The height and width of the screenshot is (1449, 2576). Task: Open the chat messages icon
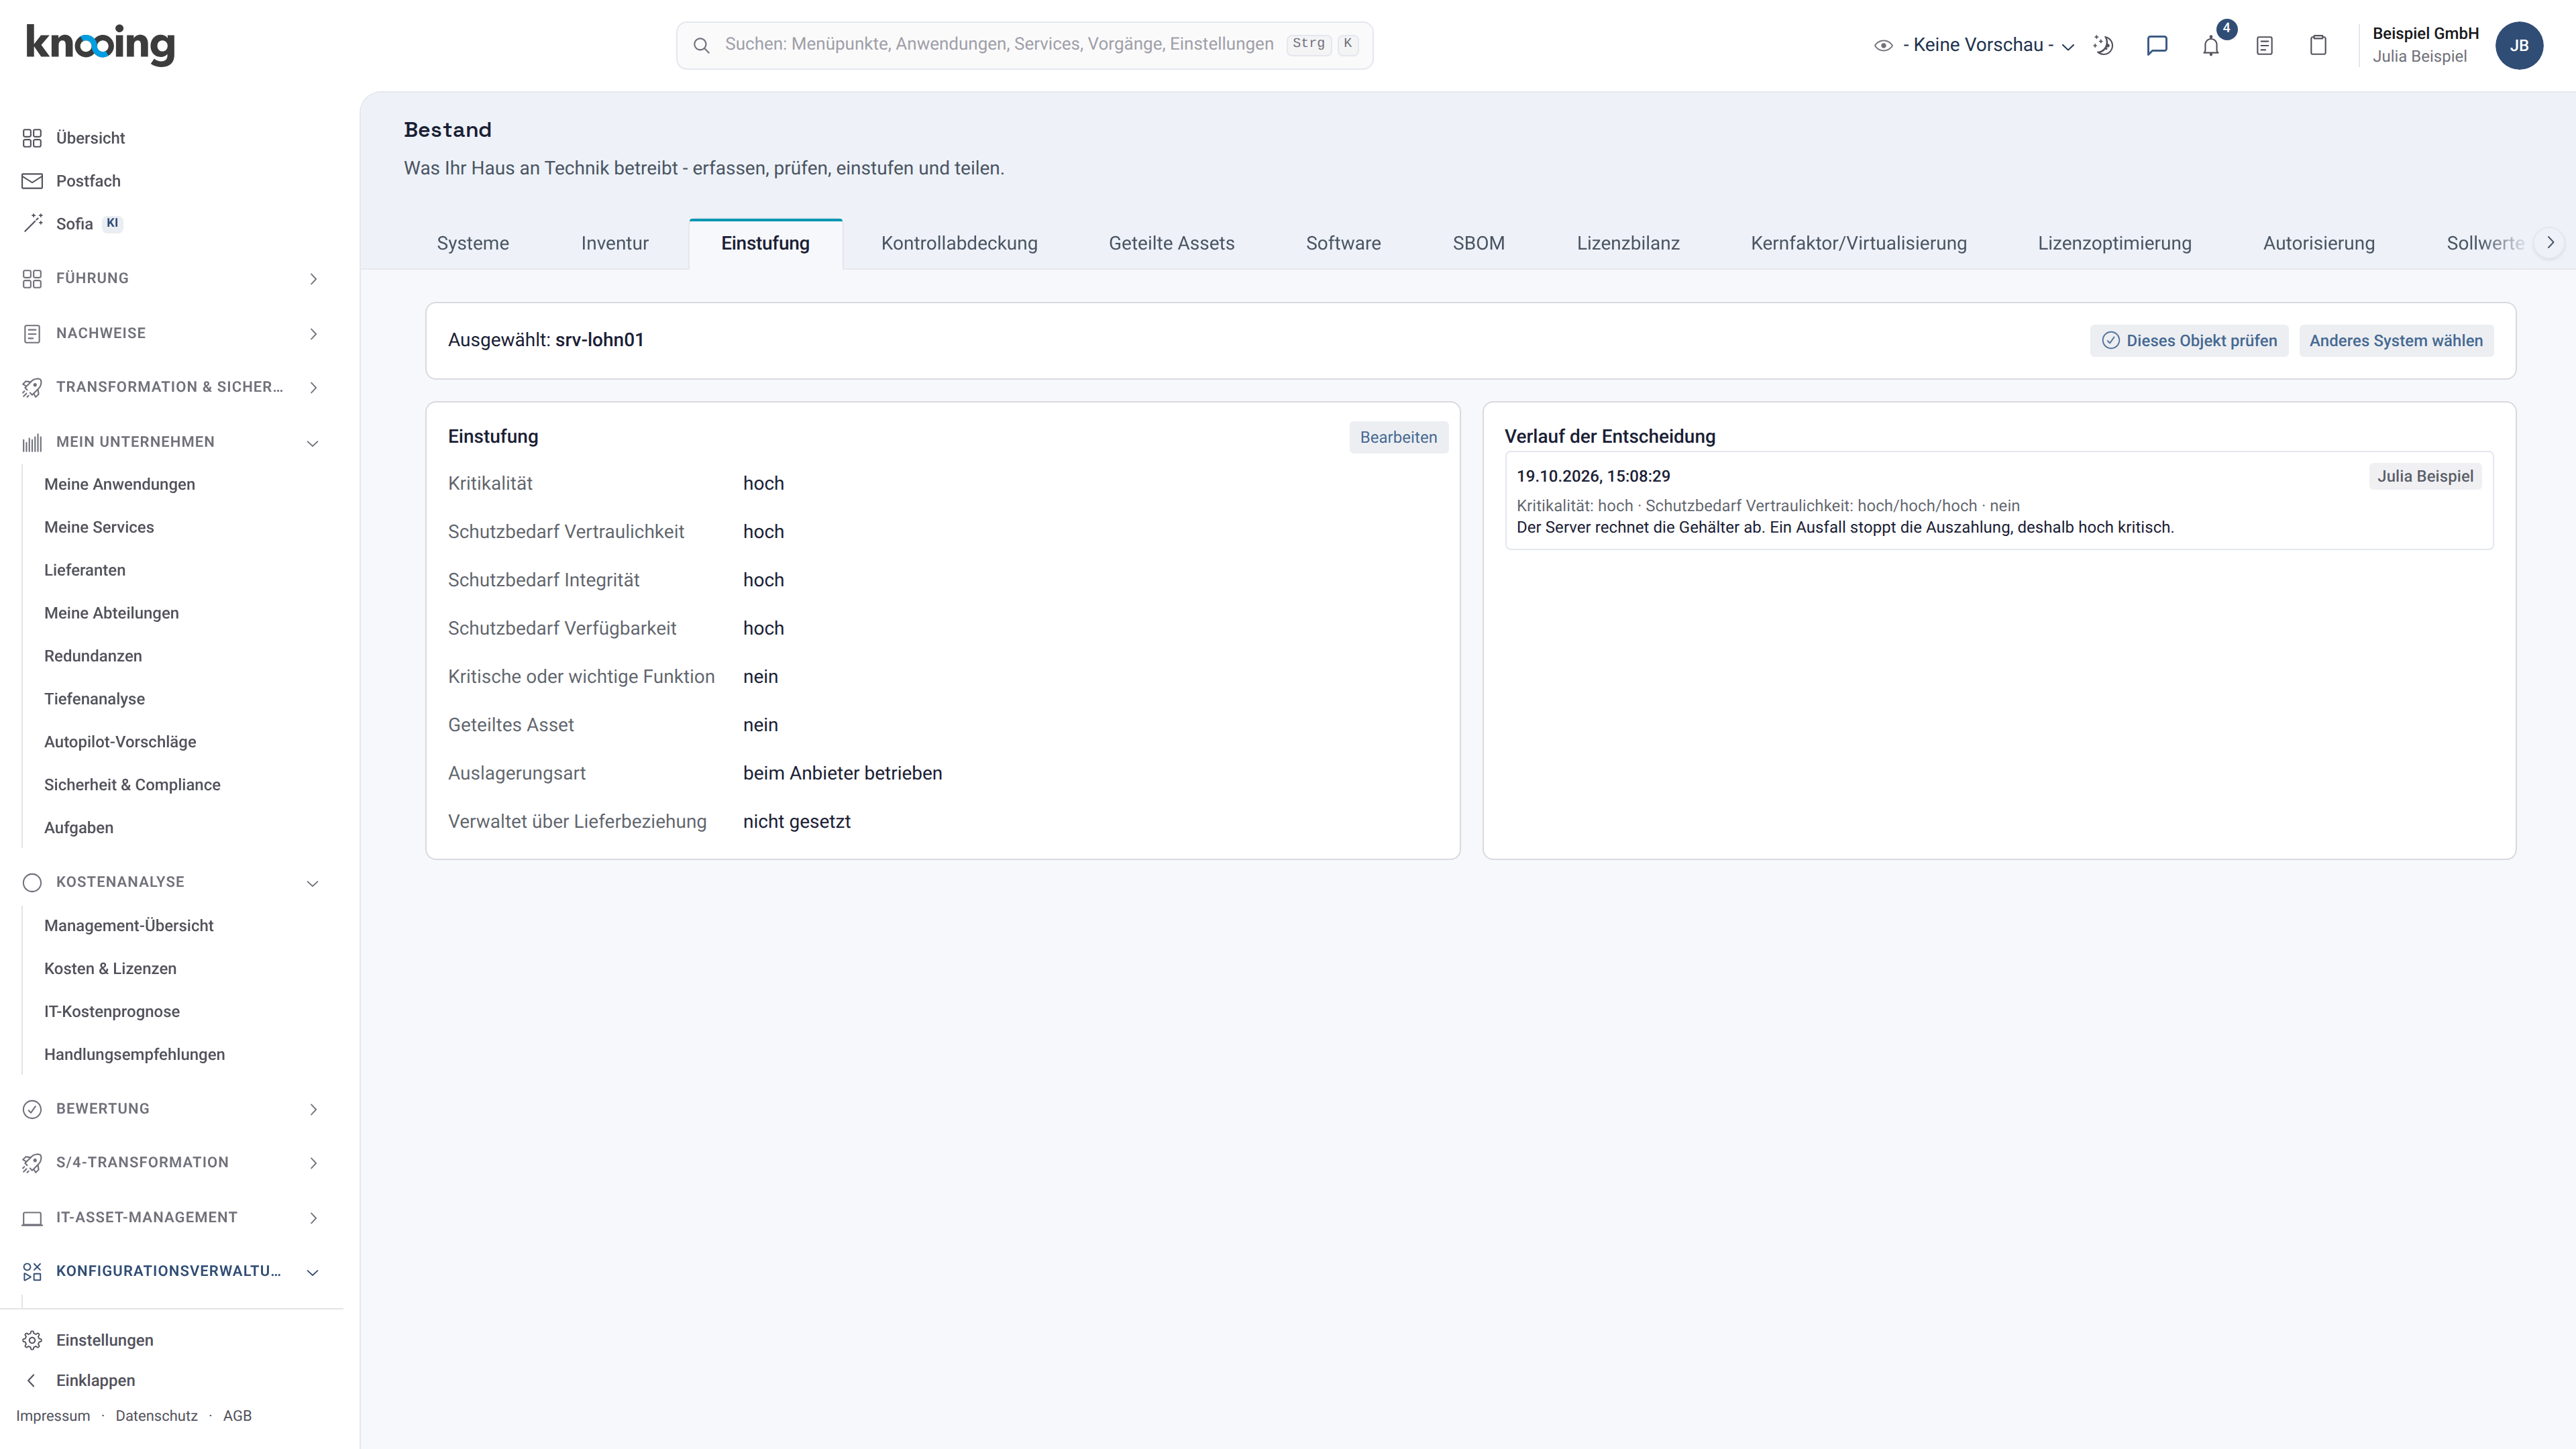pos(2157,45)
